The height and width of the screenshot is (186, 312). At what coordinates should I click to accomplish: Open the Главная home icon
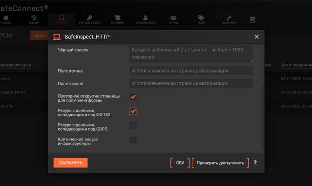[6, 18]
